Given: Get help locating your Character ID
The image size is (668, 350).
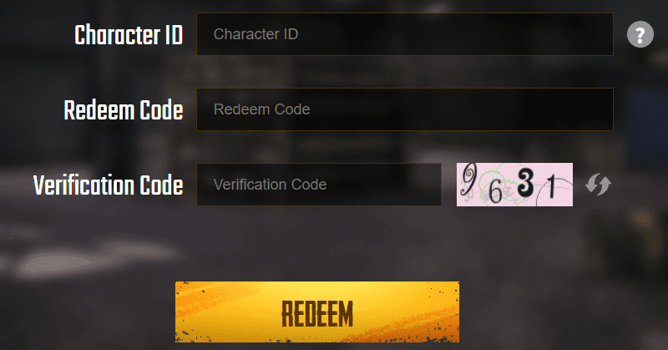Looking at the screenshot, I should 640,34.
